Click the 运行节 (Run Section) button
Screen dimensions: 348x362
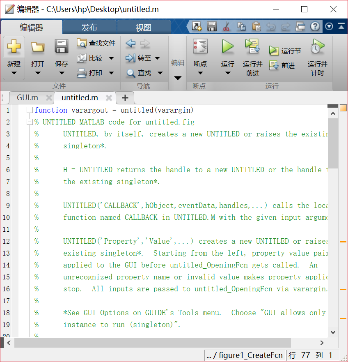(x=285, y=51)
